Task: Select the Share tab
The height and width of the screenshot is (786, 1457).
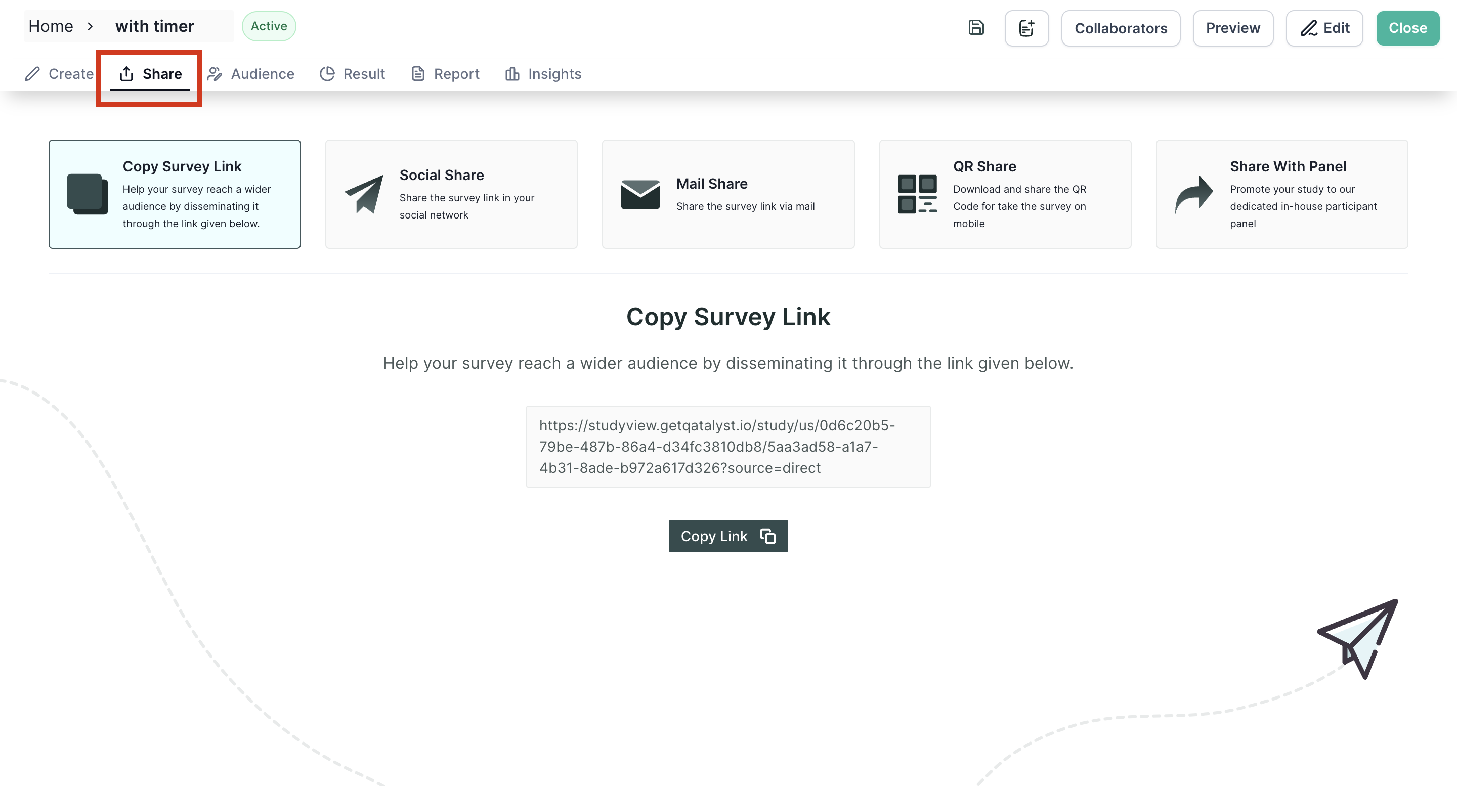Action: click(x=150, y=74)
